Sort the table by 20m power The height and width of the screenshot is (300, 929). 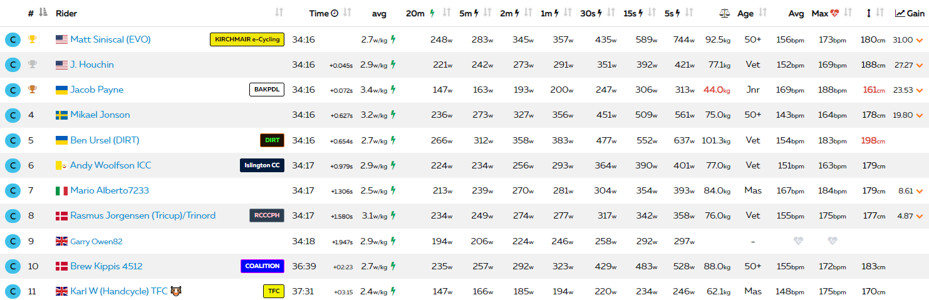[447, 13]
